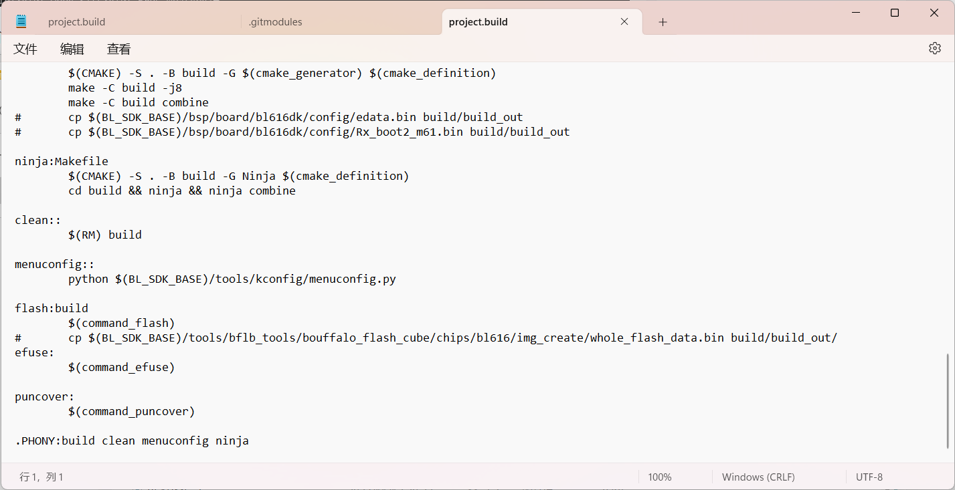This screenshot has height=490, width=955.
Task: Click the '$(command_efuse)' line
Action: click(122, 367)
